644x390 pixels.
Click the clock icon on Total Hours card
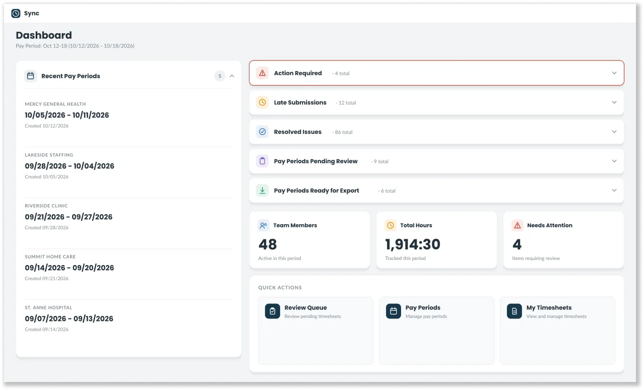pyautogui.click(x=390, y=225)
